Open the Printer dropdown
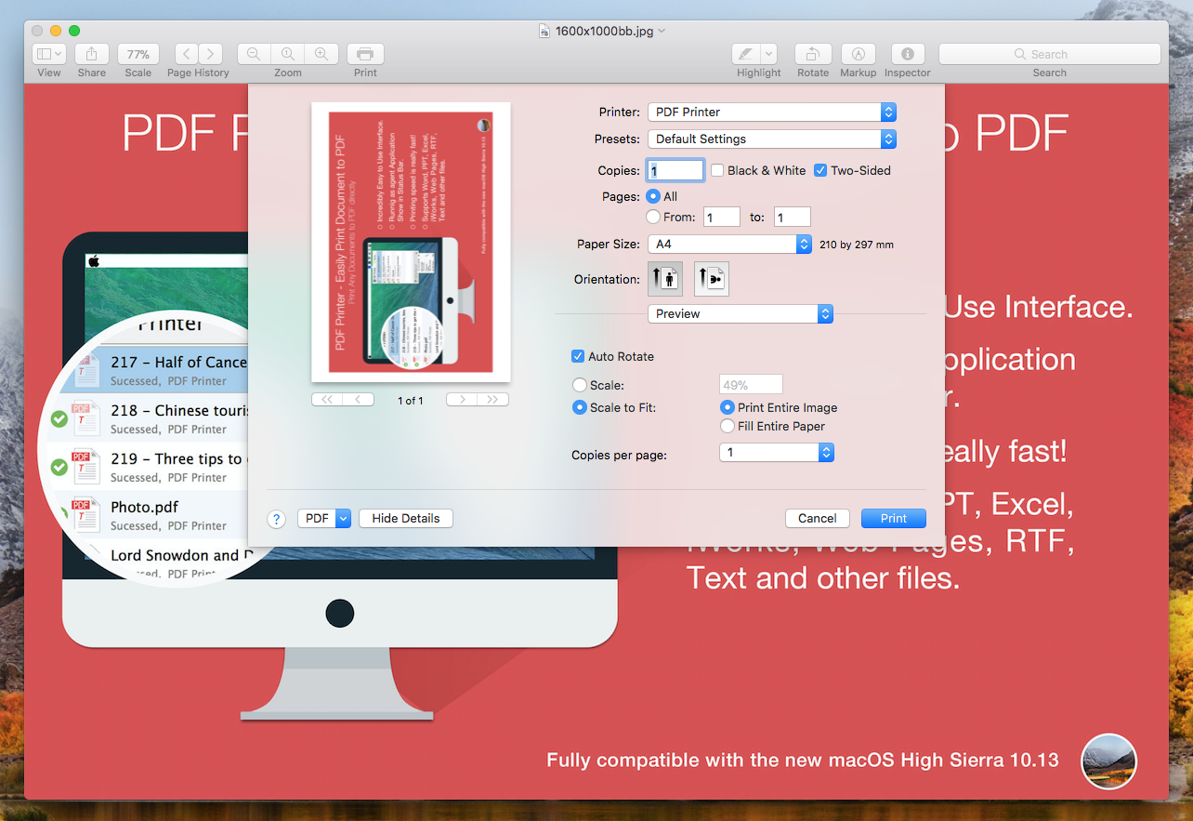1193x821 pixels. (x=772, y=112)
